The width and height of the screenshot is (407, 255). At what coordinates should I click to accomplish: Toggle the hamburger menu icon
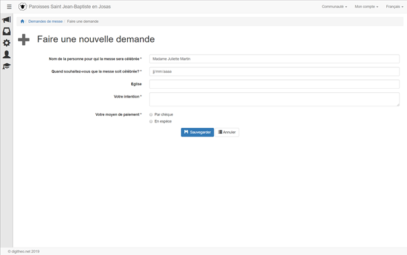9,7
